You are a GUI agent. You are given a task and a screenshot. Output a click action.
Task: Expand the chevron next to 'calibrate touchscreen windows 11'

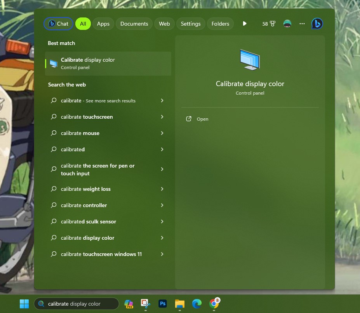point(162,254)
